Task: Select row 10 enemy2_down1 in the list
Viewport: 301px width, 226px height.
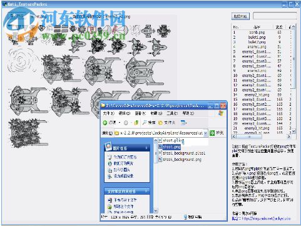Action: click(x=261, y=76)
